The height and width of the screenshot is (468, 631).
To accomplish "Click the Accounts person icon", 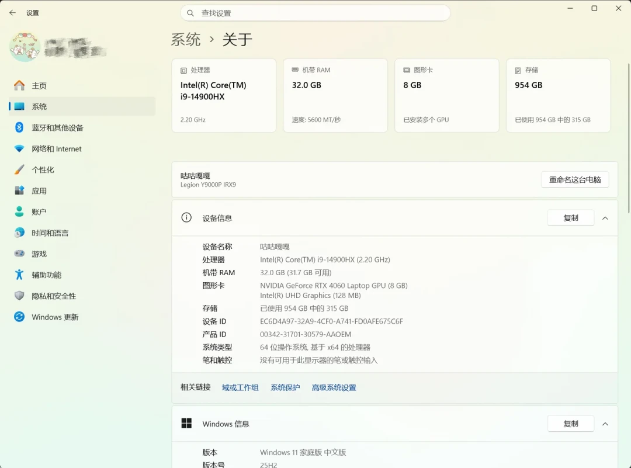I will [19, 212].
